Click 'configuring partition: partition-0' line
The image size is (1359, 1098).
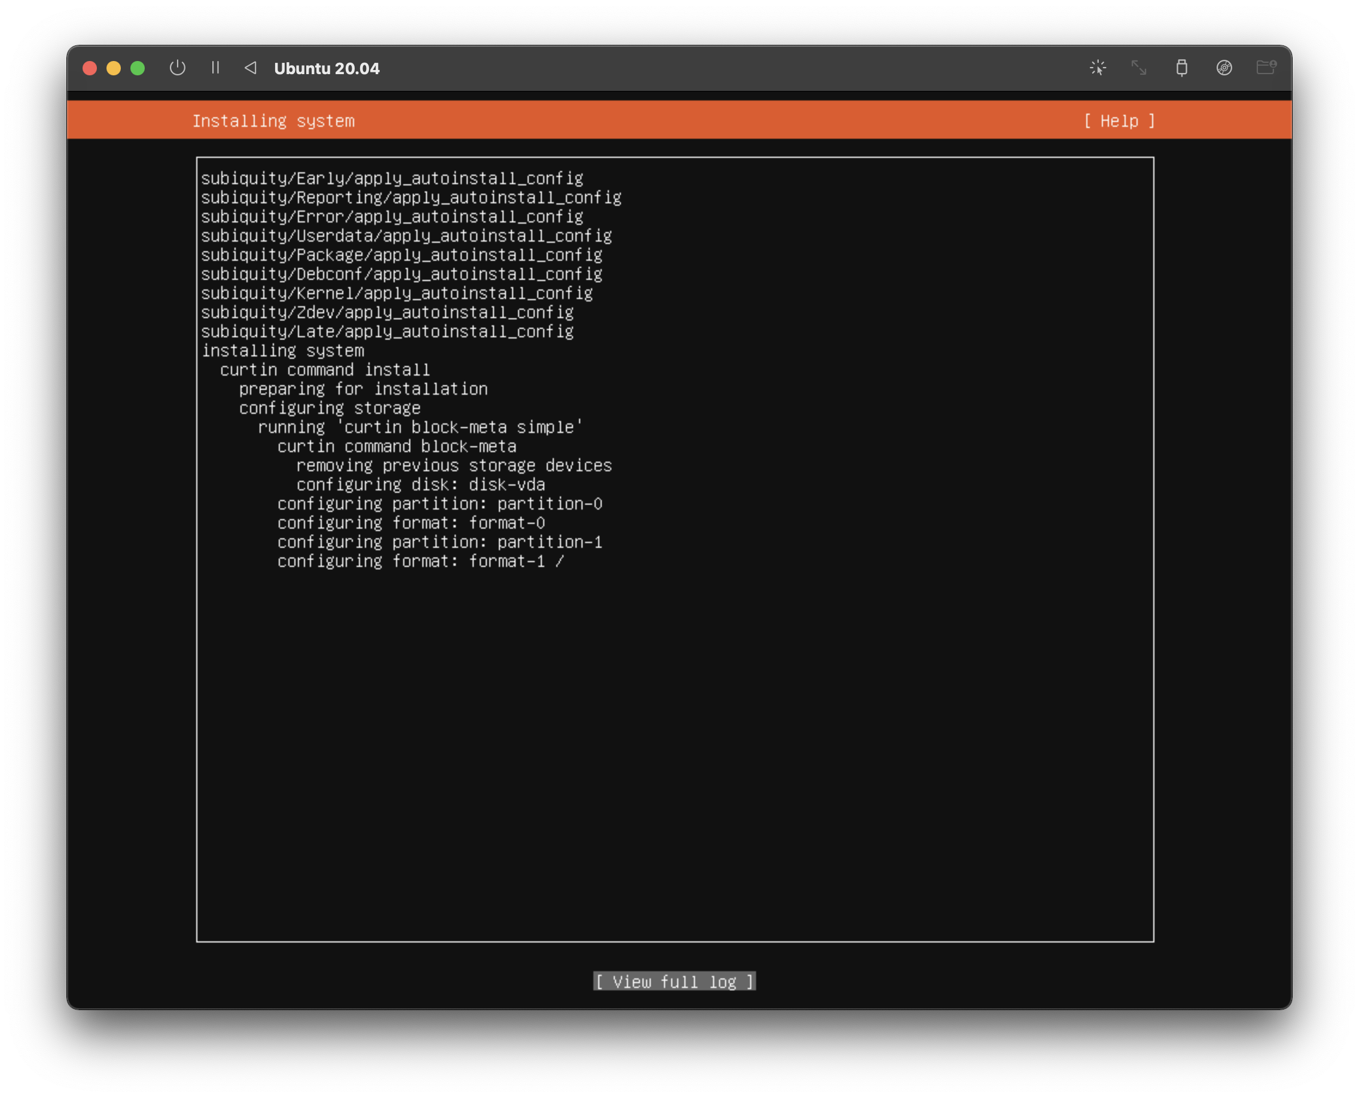440,504
